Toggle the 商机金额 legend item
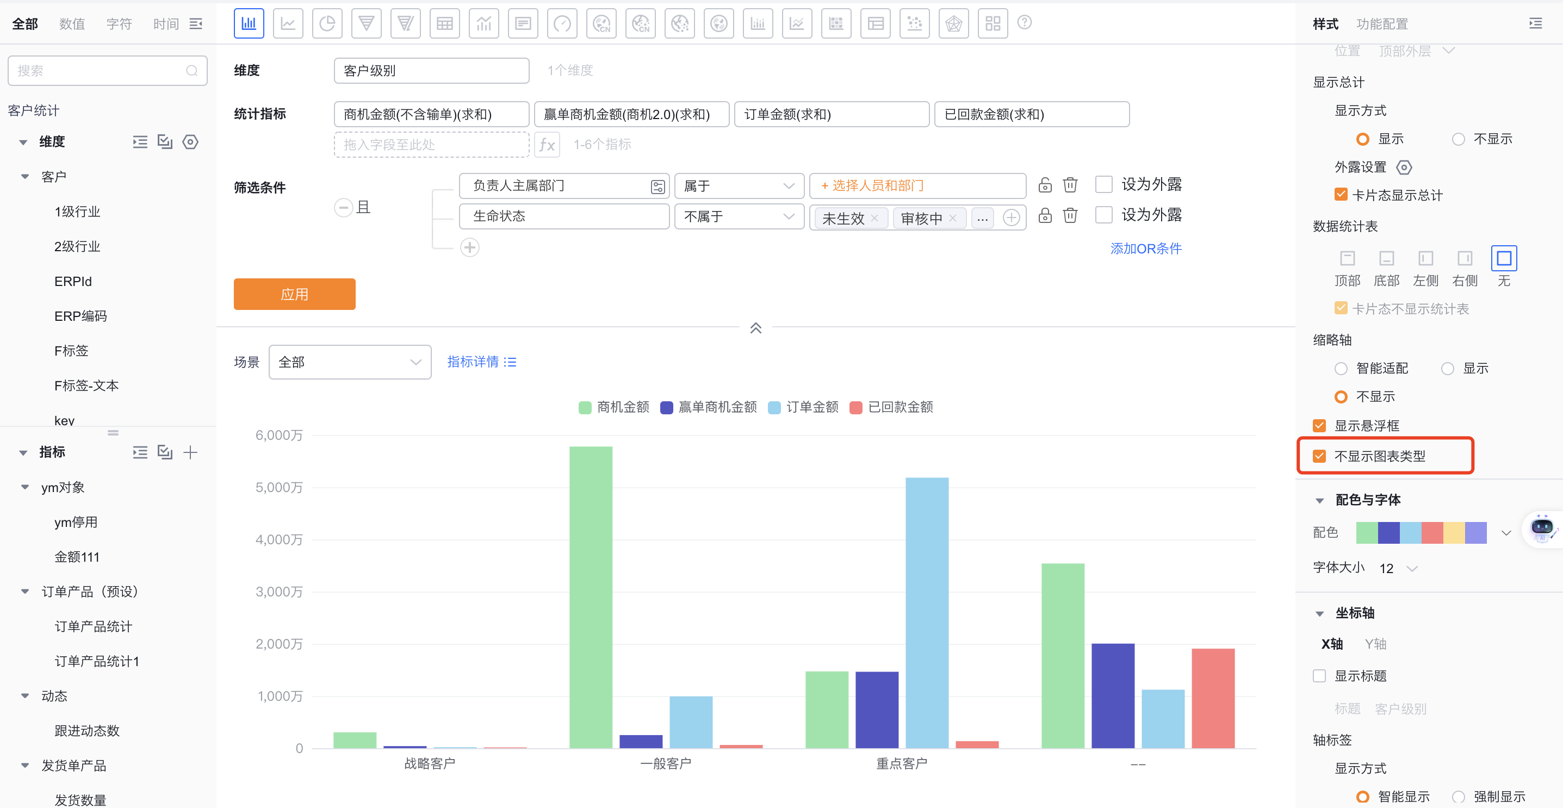The image size is (1563, 808). point(613,407)
